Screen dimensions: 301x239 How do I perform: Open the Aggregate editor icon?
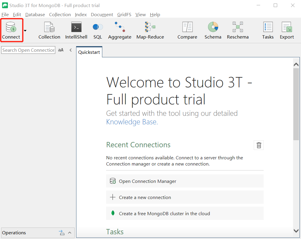click(120, 30)
